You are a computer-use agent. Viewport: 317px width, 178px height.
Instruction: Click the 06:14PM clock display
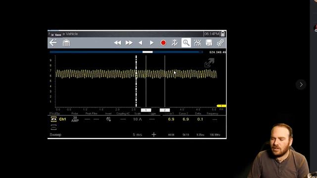[x=211, y=34]
